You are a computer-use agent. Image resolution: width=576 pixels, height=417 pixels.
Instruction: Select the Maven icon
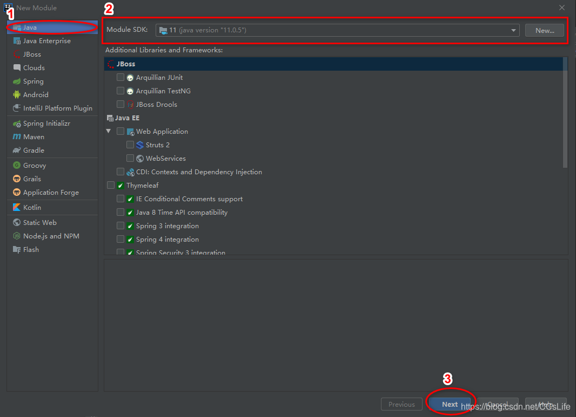click(17, 137)
